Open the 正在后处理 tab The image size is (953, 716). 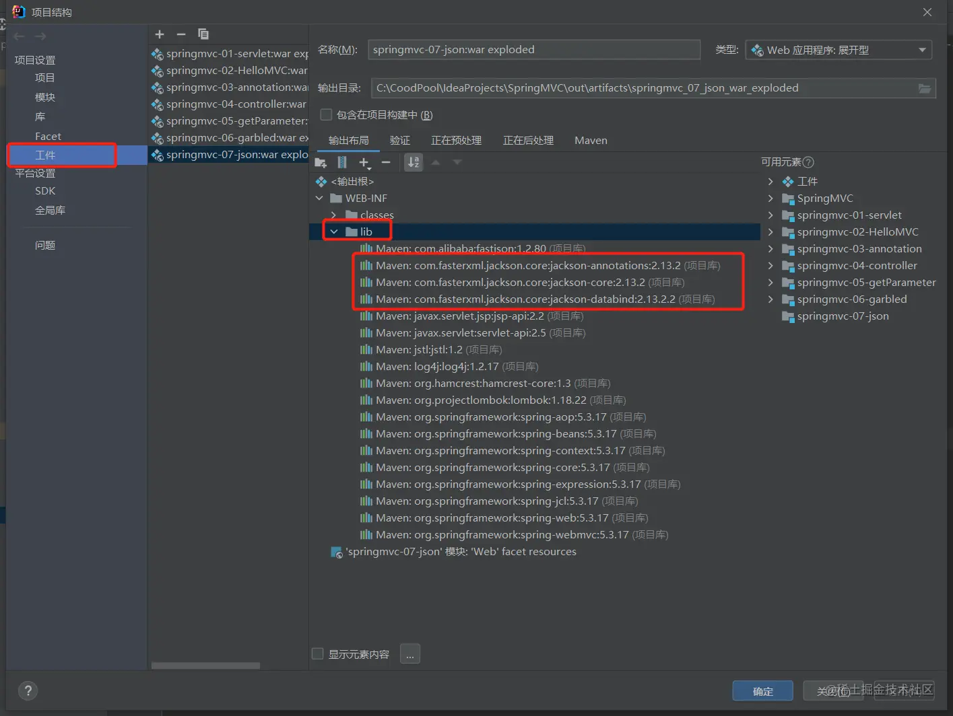tap(529, 140)
